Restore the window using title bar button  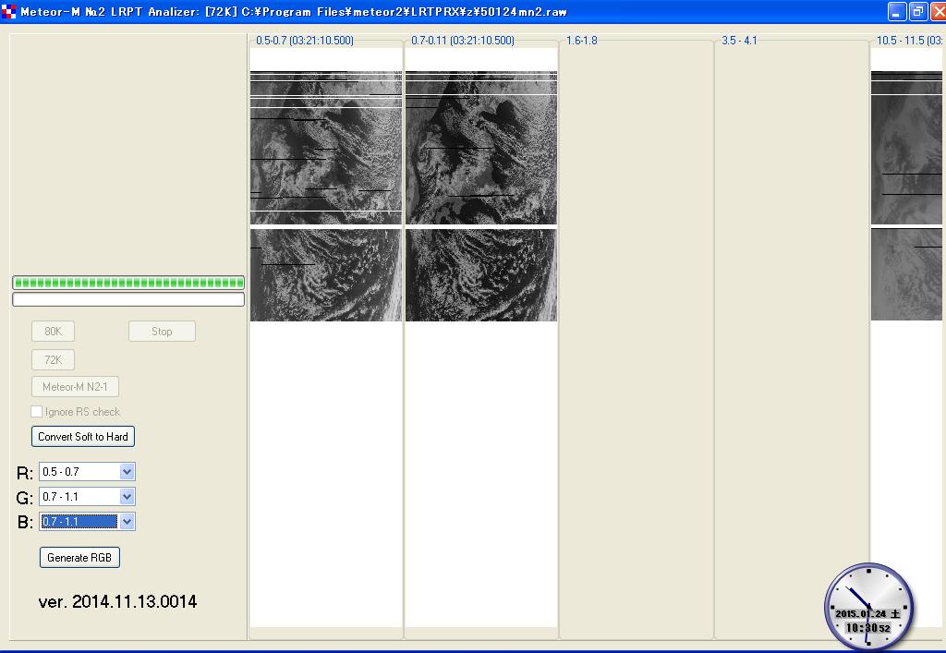(x=917, y=12)
